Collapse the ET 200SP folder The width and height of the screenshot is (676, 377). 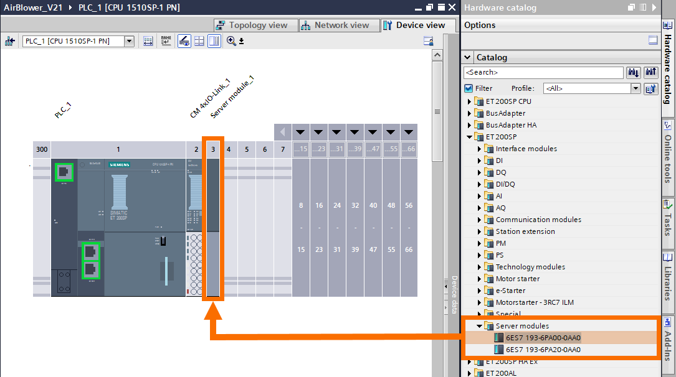tap(470, 137)
